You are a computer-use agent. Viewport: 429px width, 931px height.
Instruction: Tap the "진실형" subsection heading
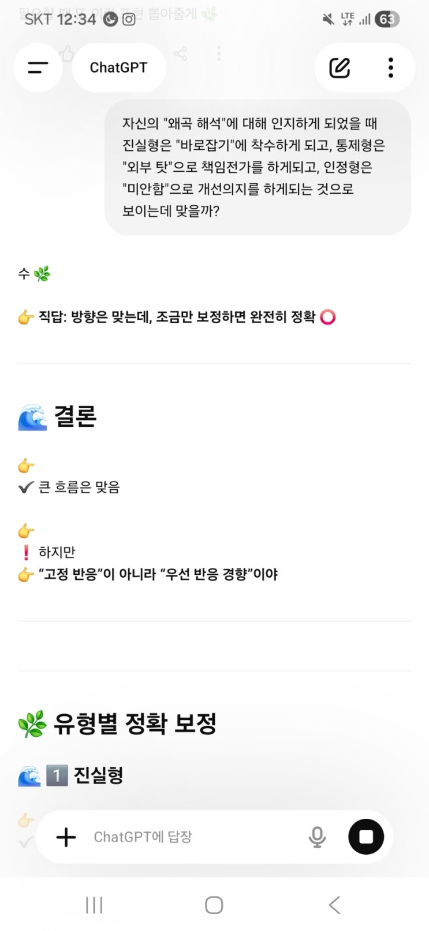click(98, 775)
